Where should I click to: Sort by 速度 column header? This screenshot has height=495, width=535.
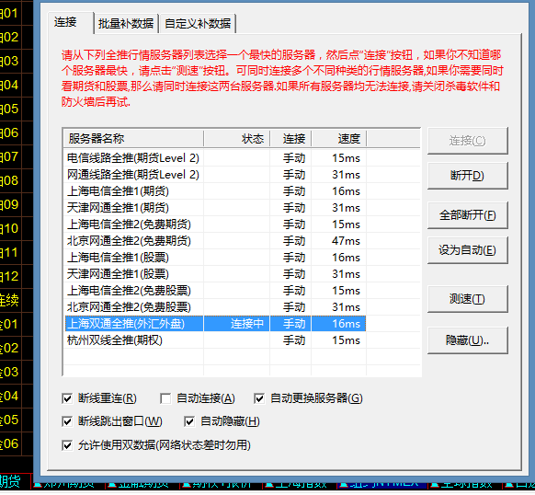point(339,138)
